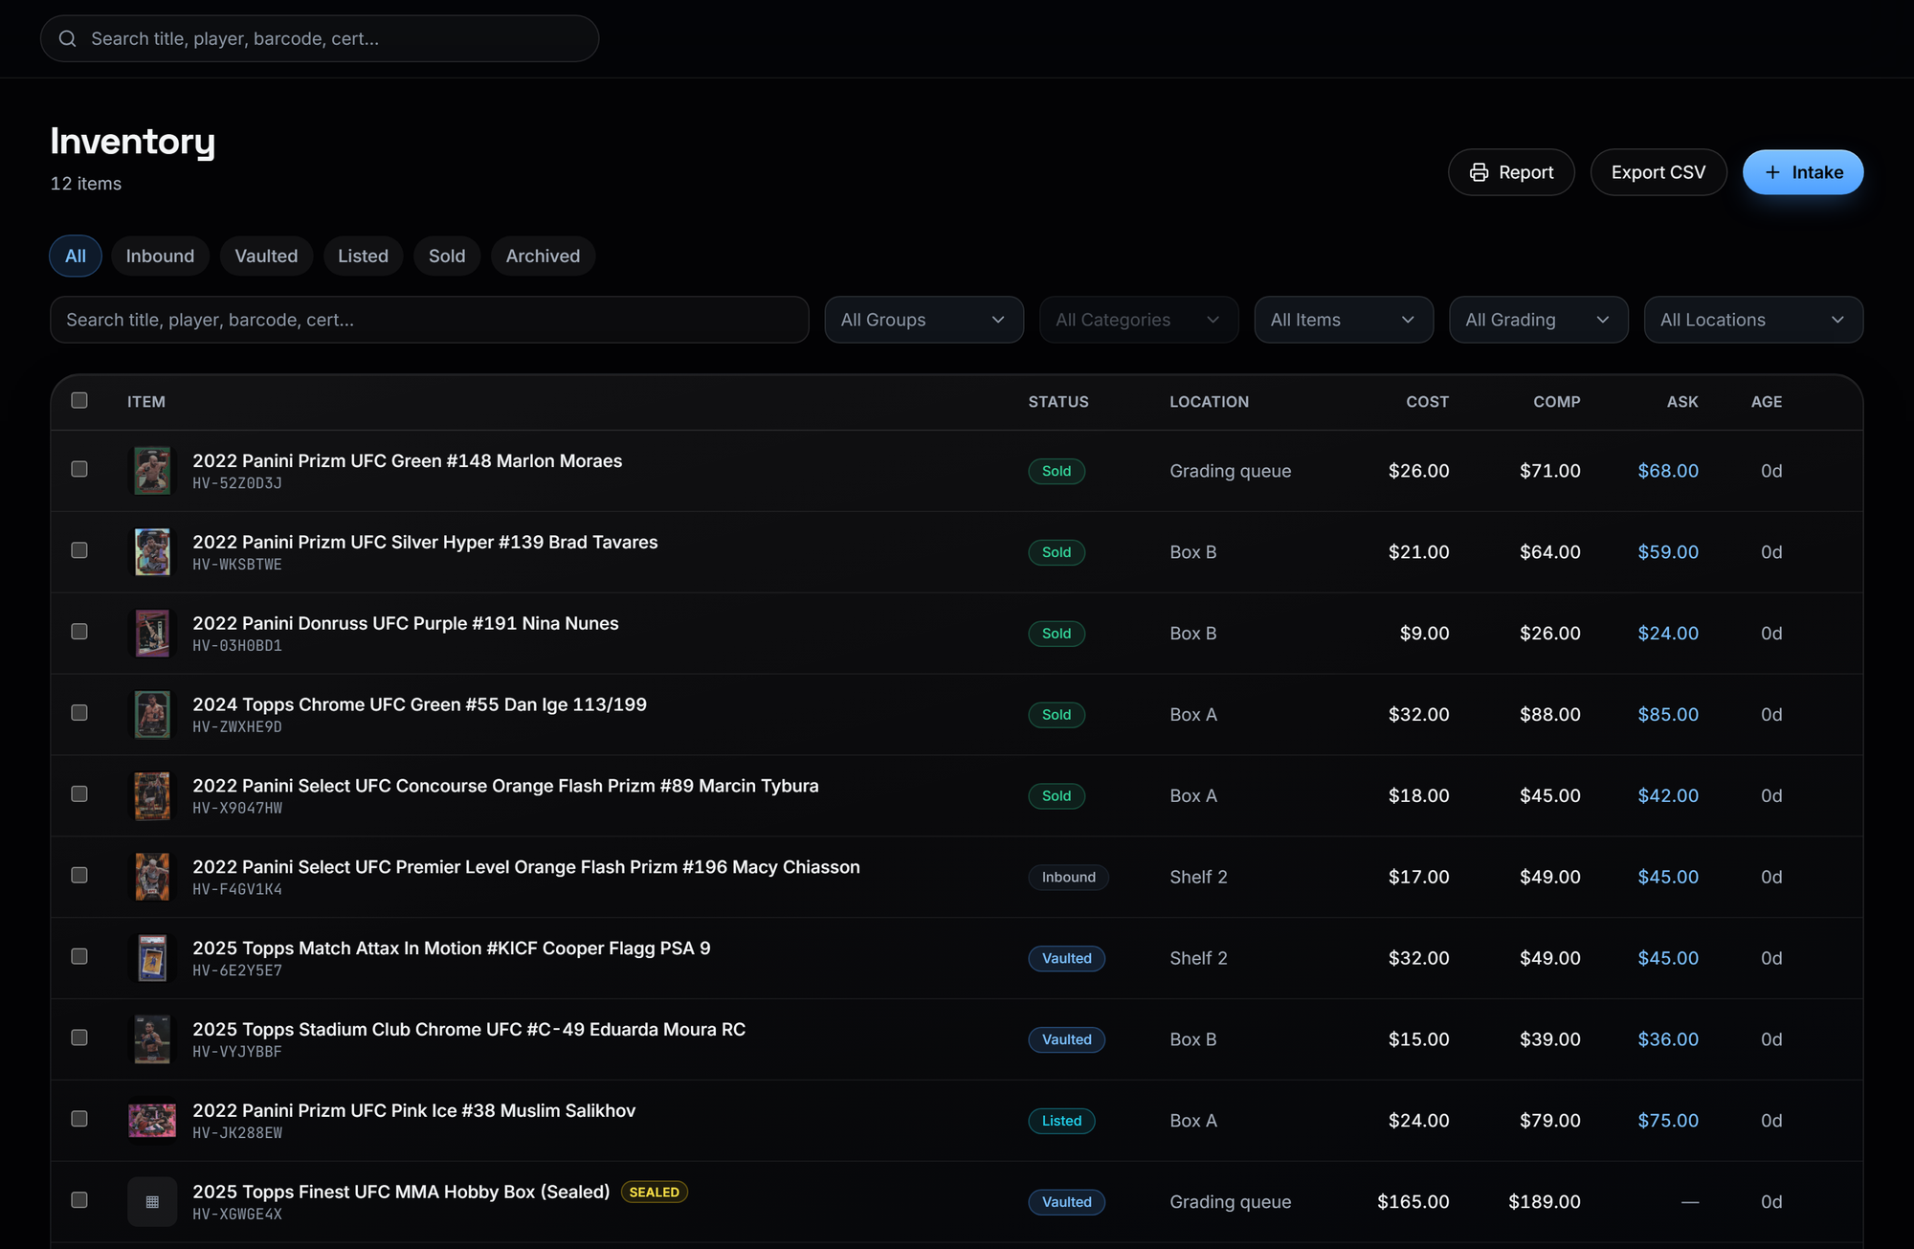
Task: Sort by the AGE column header
Action: coord(1767,402)
